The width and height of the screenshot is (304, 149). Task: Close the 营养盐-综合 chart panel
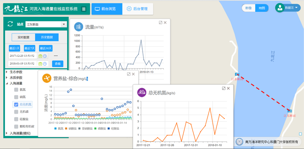(x=133, y=74)
